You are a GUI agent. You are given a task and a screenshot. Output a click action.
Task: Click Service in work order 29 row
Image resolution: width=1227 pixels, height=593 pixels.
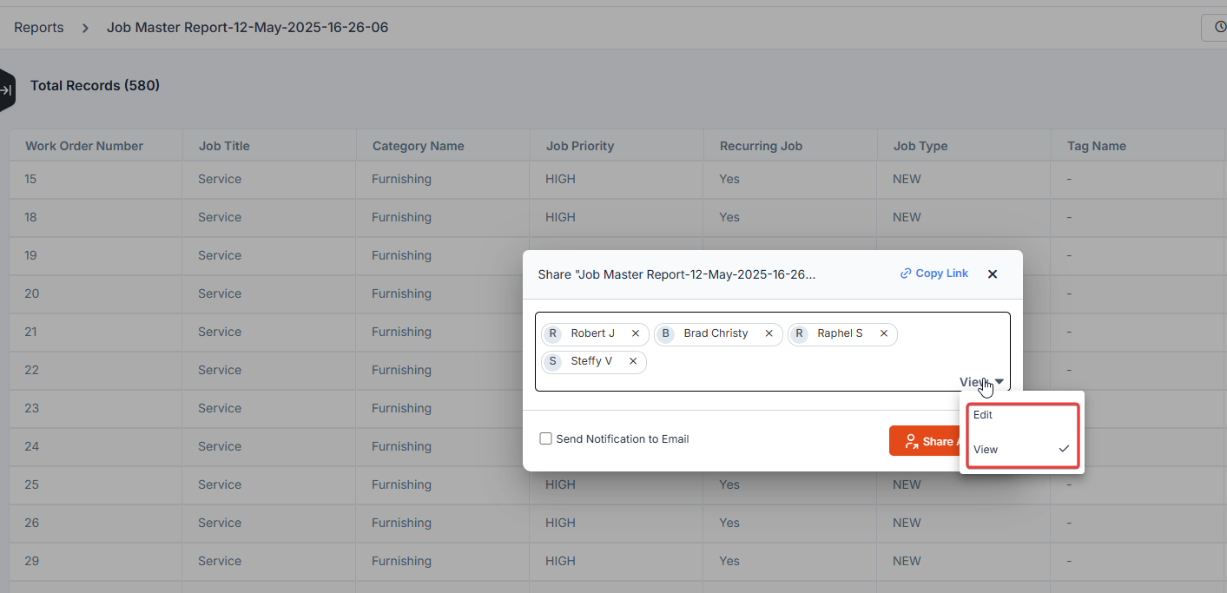220,561
